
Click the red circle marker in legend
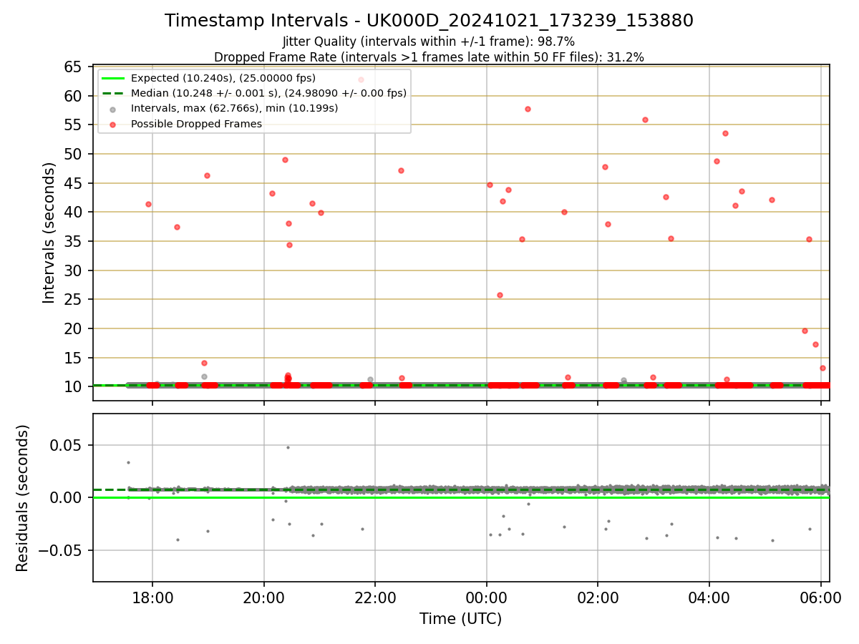[x=112, y=124]
